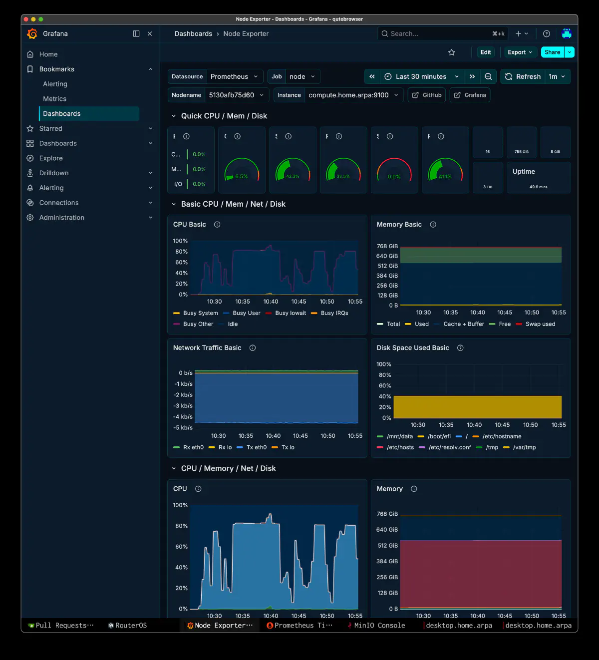Open the Instance dropdown
Screen dimensions: 599x660
click(x=354, y=95)
